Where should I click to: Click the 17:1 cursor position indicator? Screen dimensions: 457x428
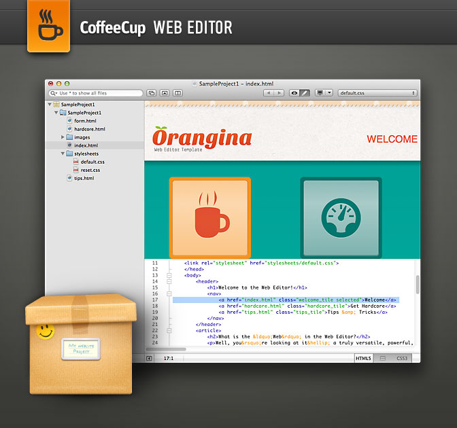click(x=169, y=359)
